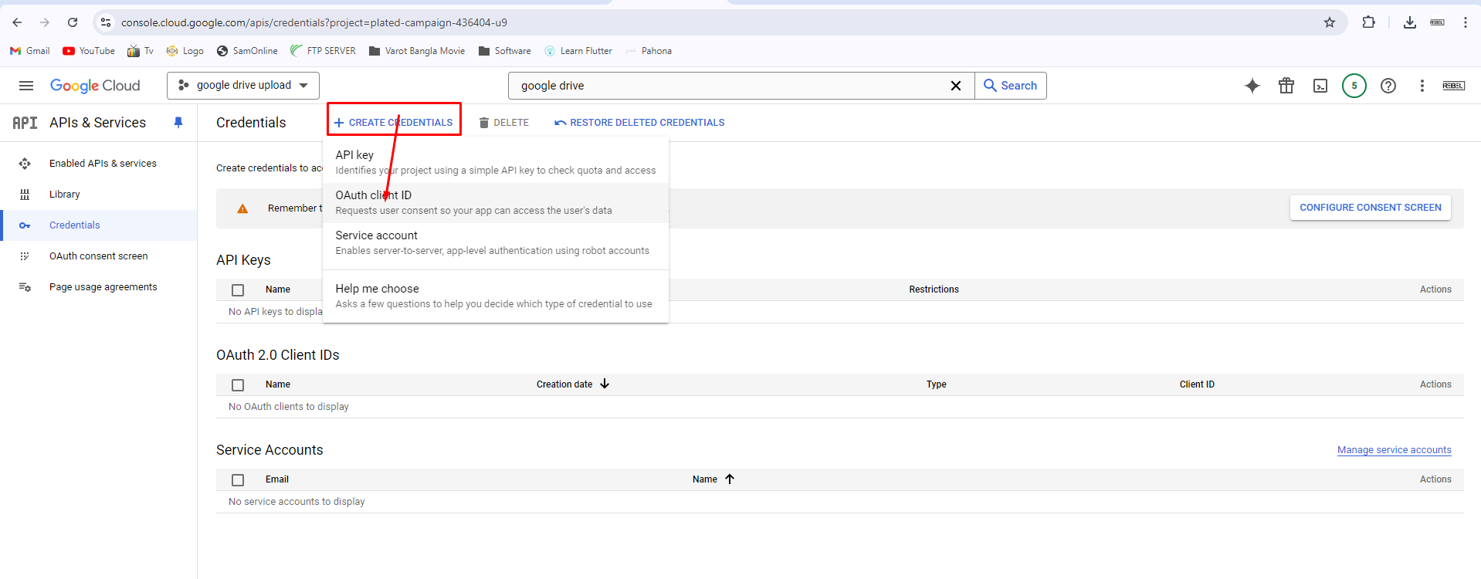Open the console settings three-dot menu
The image size is (1481, 579).
(x=1422, y=86)
